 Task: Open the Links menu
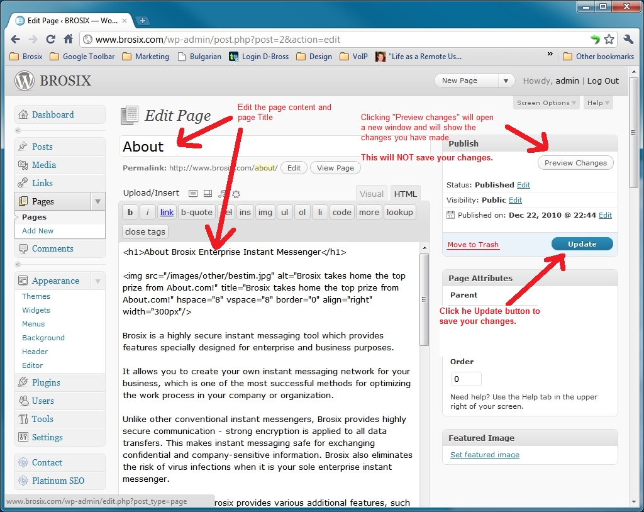coord(60,183)
